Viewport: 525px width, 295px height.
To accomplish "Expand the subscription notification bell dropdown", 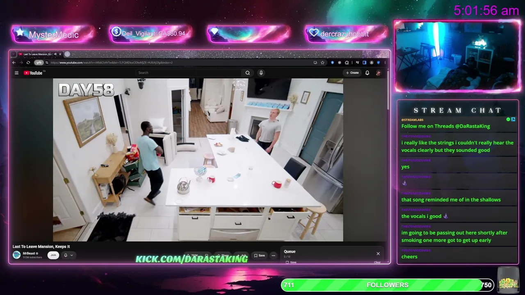I will coord(68,255).
